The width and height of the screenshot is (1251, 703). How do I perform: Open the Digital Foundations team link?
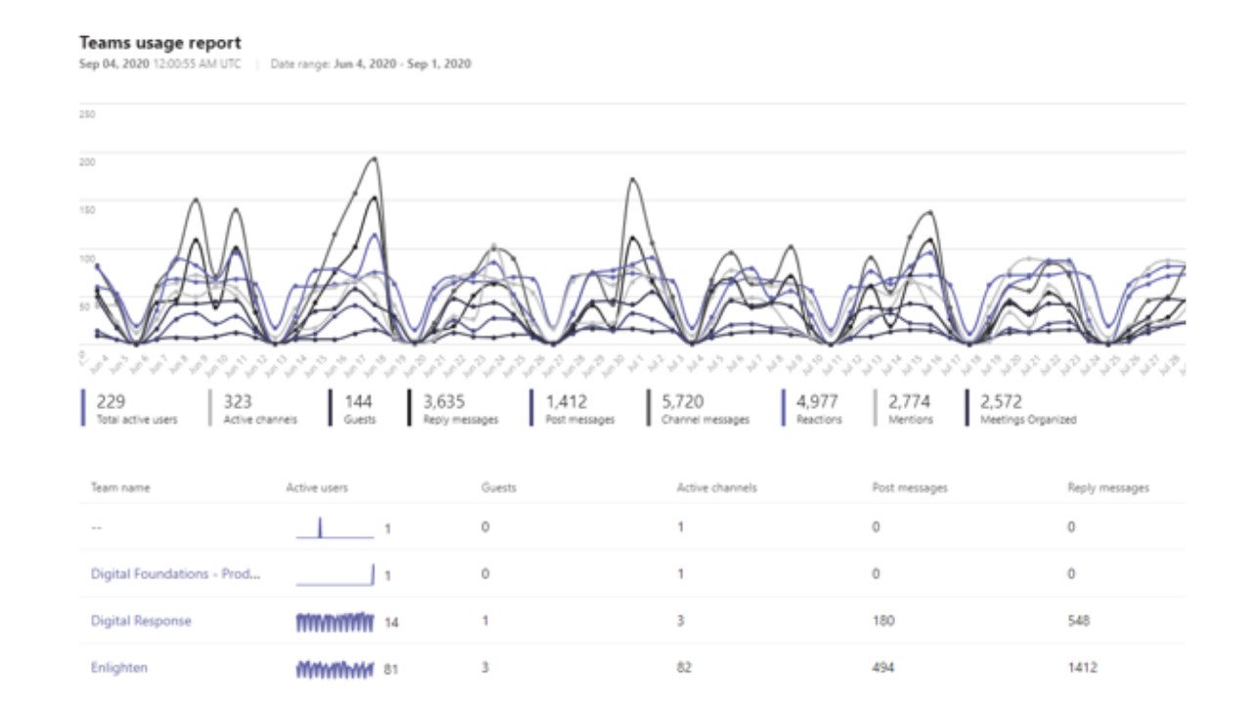click(176, 574)
